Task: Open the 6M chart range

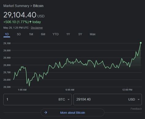Action: coord(43,34)
